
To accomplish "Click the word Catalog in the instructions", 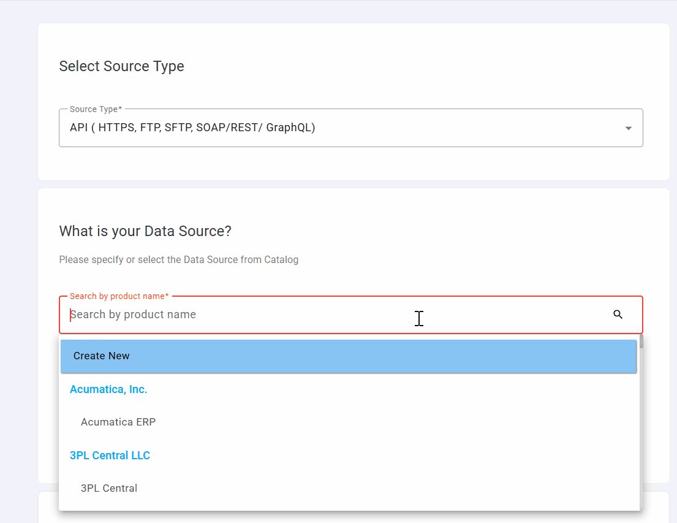I will tap(281, 260).
